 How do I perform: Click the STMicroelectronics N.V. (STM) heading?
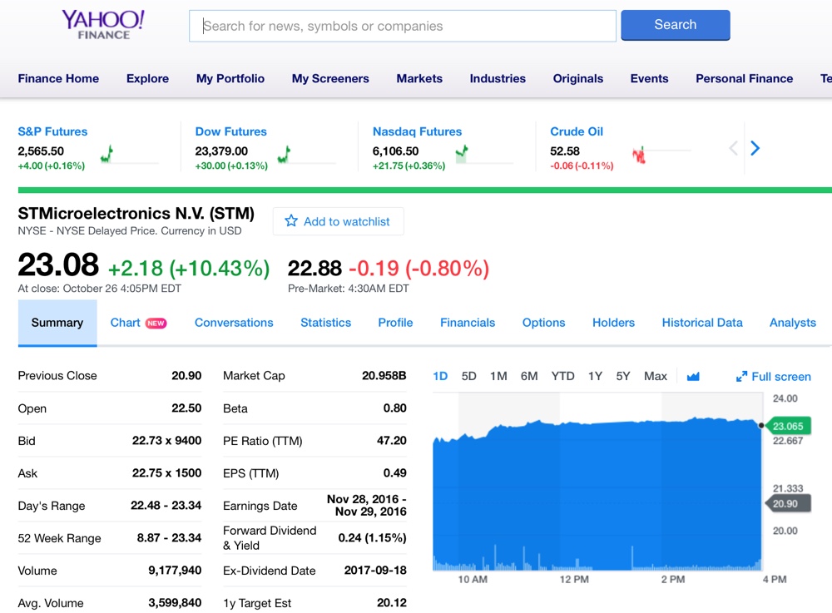136,213
